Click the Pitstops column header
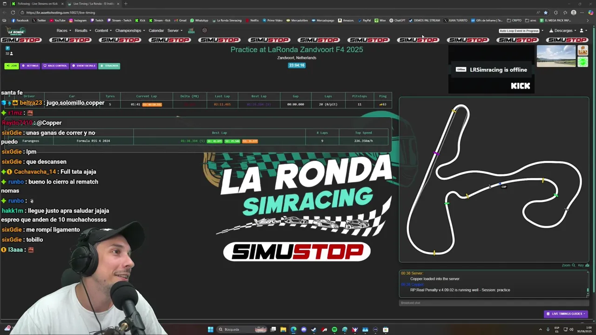 coord(359,96)
